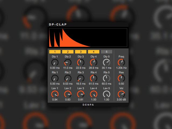The height and width of the screenshot is (129, 172).
Task: Select the 1.20k Hz frequency value
Action: (121, 68)
